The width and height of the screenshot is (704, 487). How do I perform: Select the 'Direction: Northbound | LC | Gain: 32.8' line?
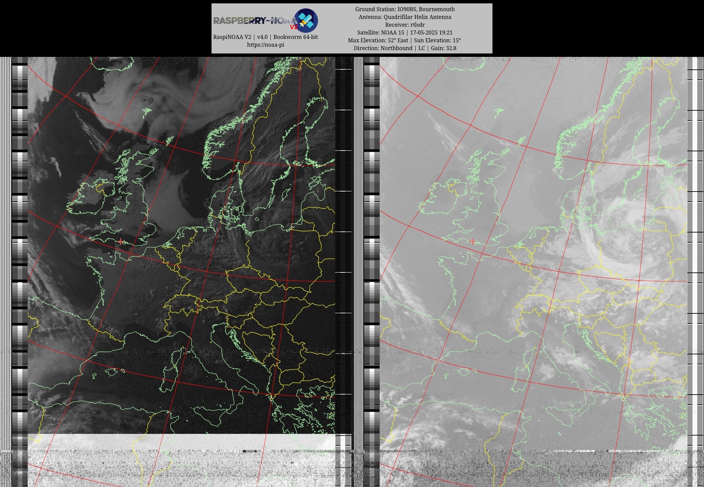point(405,48)
